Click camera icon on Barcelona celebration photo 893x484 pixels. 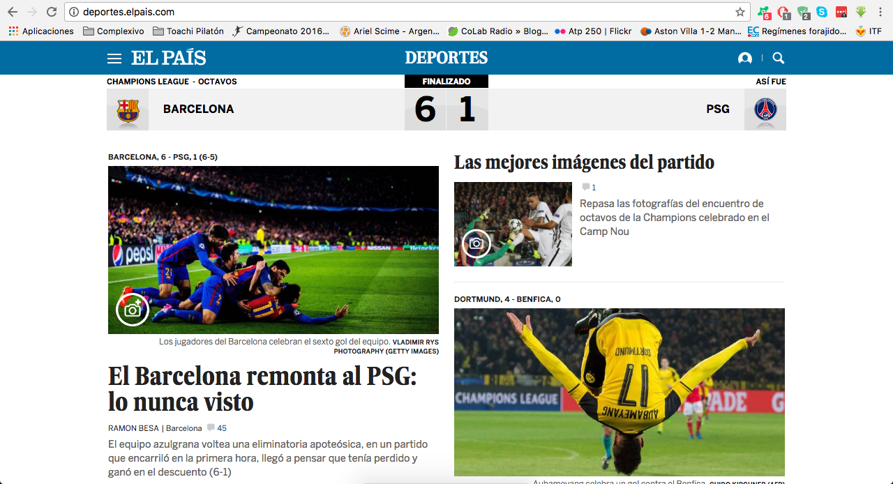133,310
